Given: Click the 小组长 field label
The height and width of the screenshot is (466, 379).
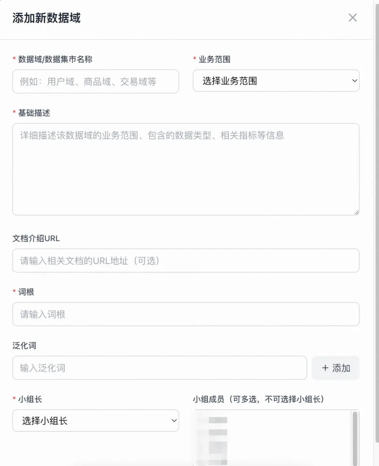Looking at the screenshot, I should 30,399.
